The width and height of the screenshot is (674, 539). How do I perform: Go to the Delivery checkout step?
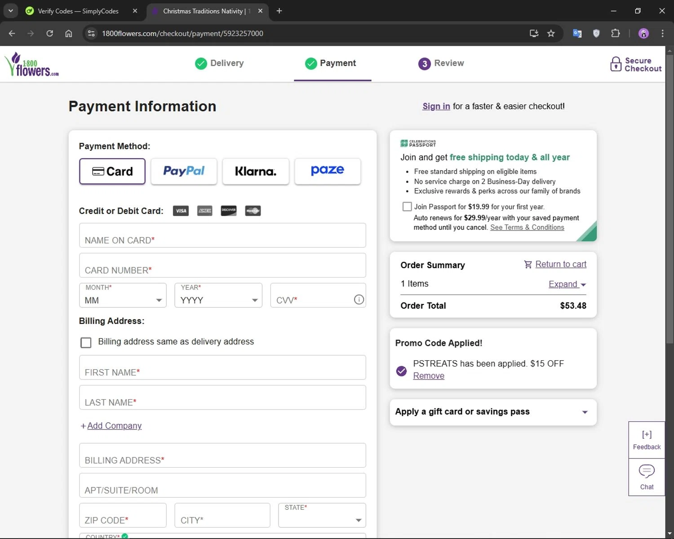click(220, 63)
